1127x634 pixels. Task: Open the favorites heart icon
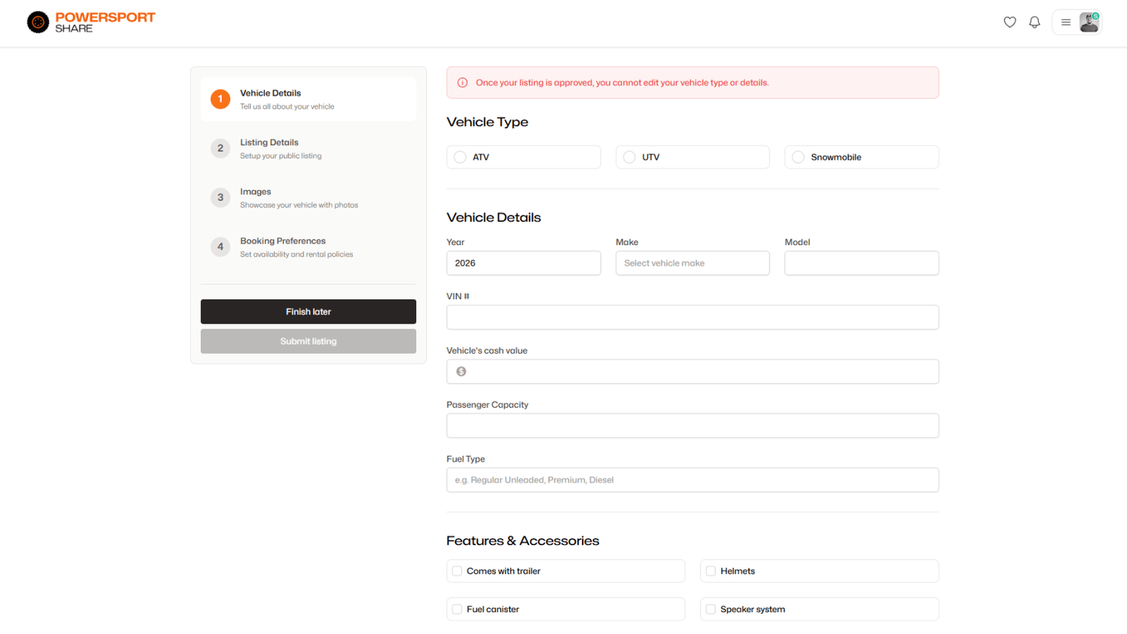pyautogui.click(x=1010, y=22)
